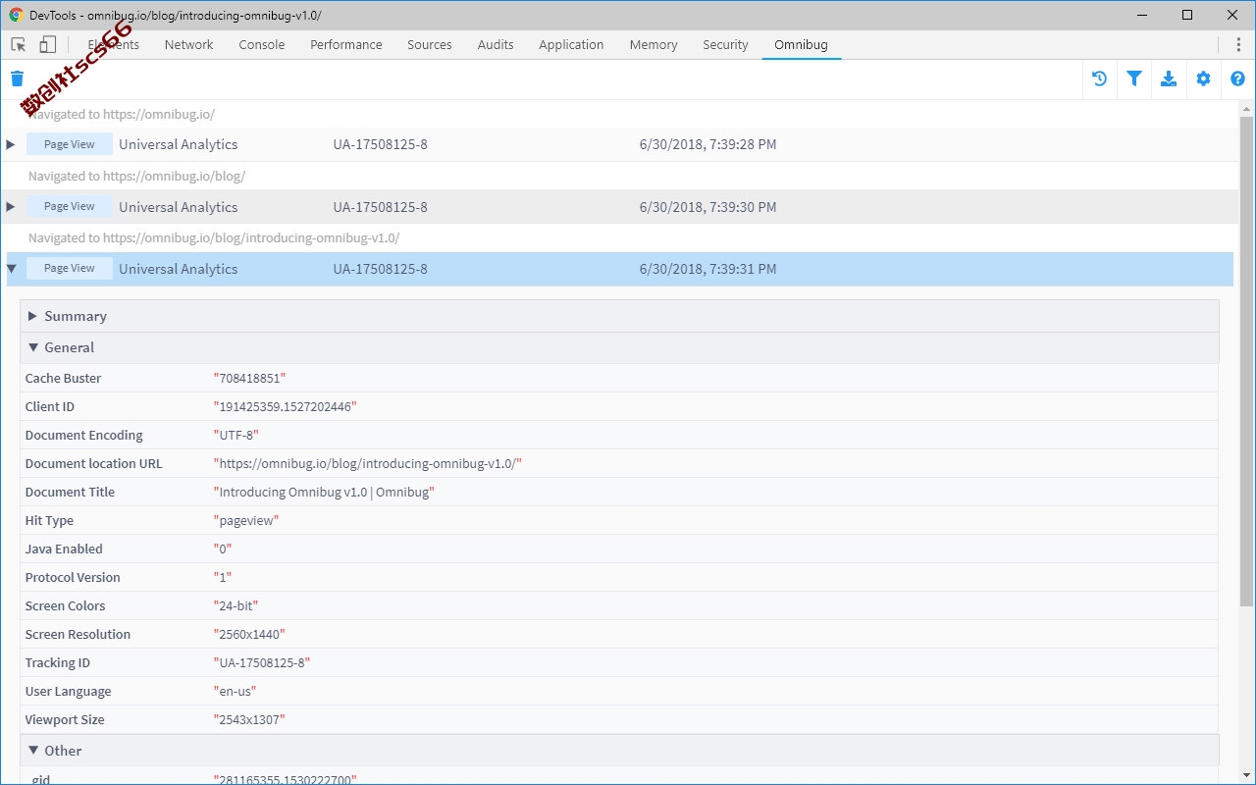Select the Cache Buster value "708418851"
Image resolution: width=1256 pixels, height=785 pixels.
tap(249, 378)
